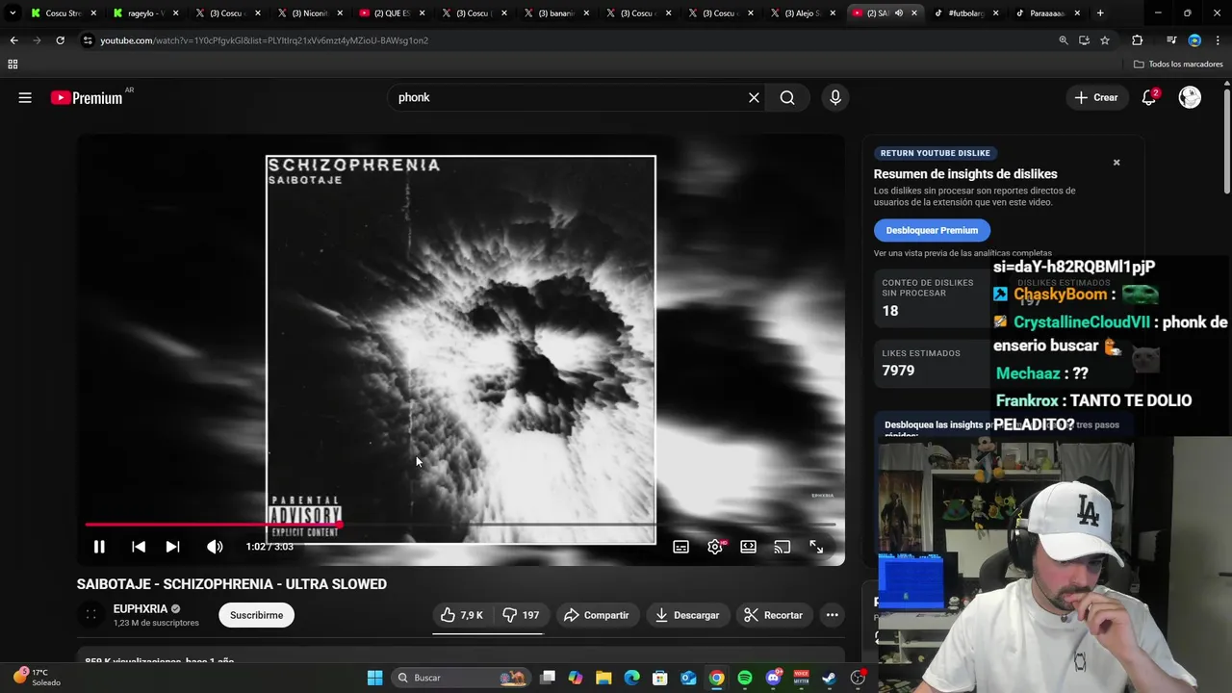
Task: Open Chrome three-dot menu
Action: 1218,40
